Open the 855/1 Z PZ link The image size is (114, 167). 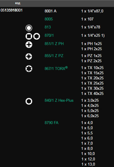[54, 56]
